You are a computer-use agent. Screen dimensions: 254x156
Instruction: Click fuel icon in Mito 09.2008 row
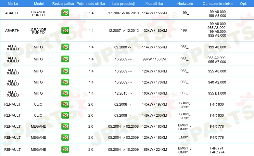(x=65, y=47)
